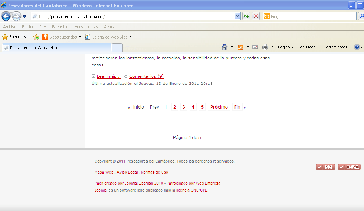Image resolution: width=364 pixels, height=211 pixels.
Task: Expand the address bar history dropdown
Action: [x=237, y=17]
